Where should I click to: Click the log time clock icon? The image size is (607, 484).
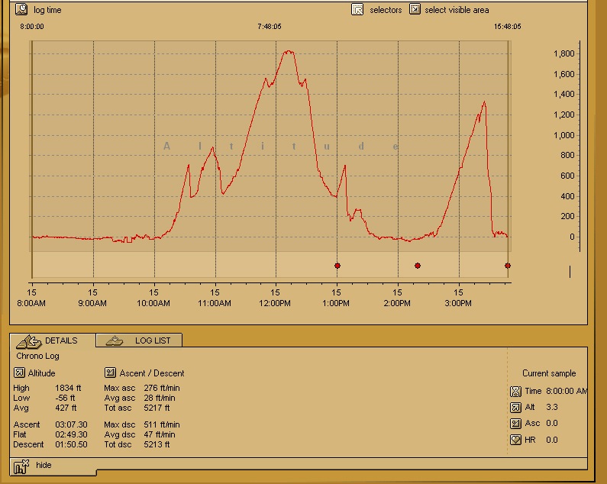[x=21, y=10]
